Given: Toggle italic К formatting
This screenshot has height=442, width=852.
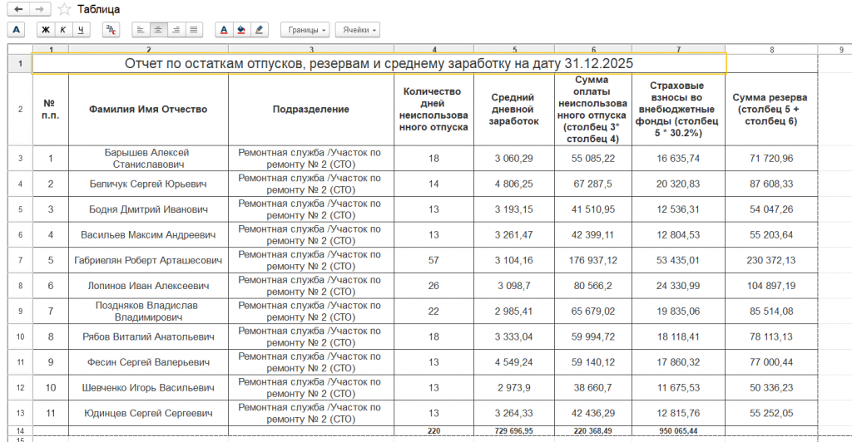Looking at the screenshot, I should 63,30.
